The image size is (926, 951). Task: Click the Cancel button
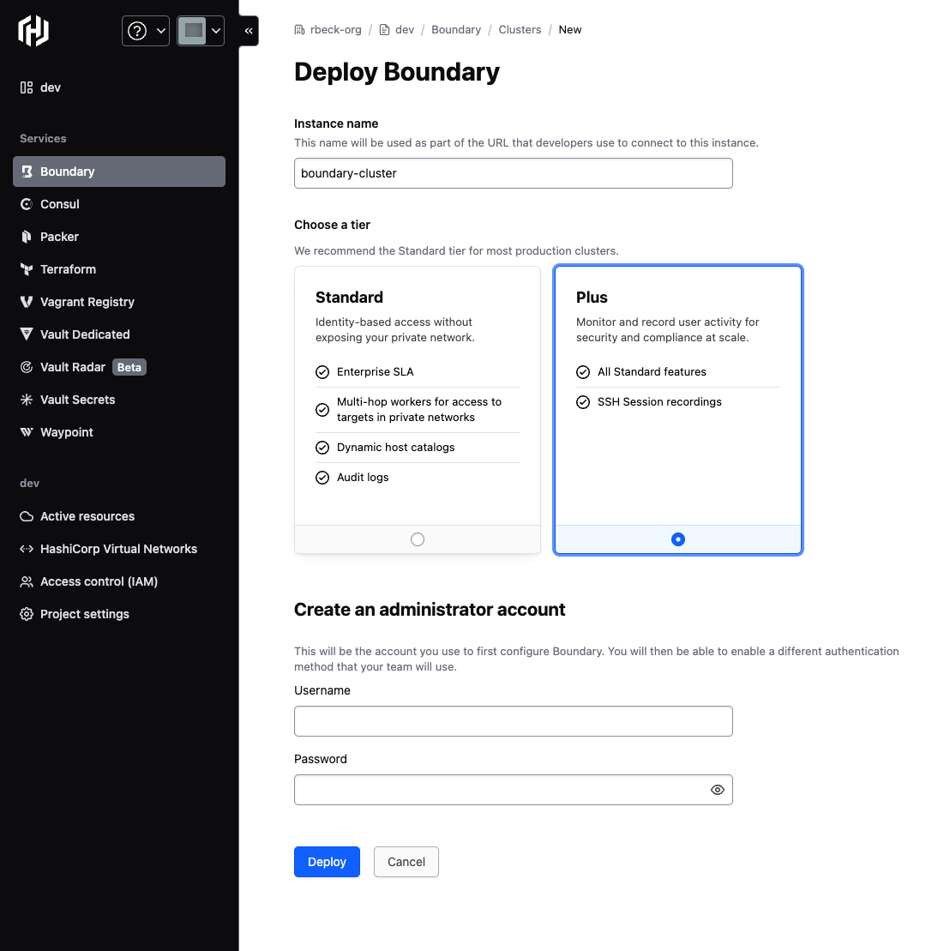tap(406, 862)
